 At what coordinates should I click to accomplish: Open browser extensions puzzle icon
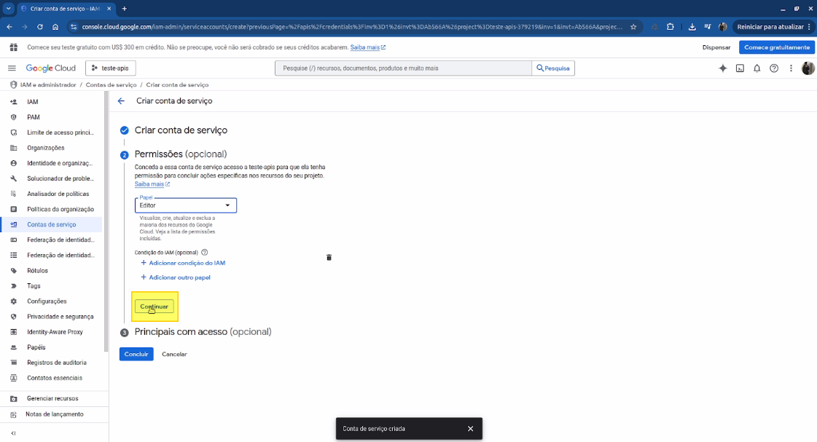[x=671, y=26]
